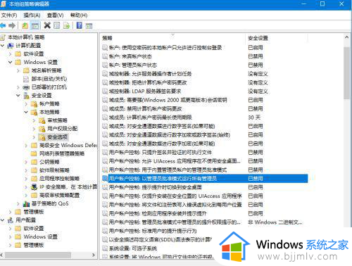Viewport: 352px width, 266px height.
Task: Click the policy icon beside 帐户: 来宾帐户状态
Action: [105, 56]
